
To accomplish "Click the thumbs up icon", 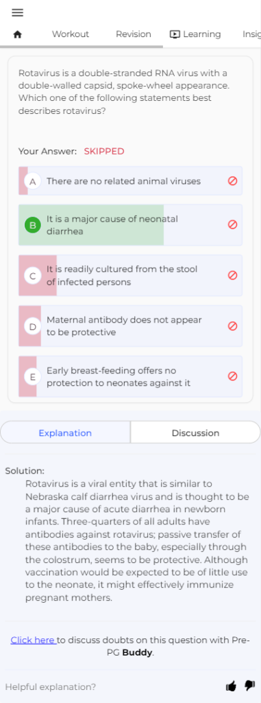I will click(231, 686).
